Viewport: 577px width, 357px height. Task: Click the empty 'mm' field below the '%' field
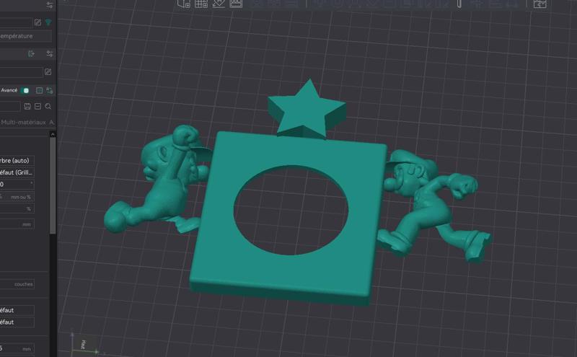[17, 224]
